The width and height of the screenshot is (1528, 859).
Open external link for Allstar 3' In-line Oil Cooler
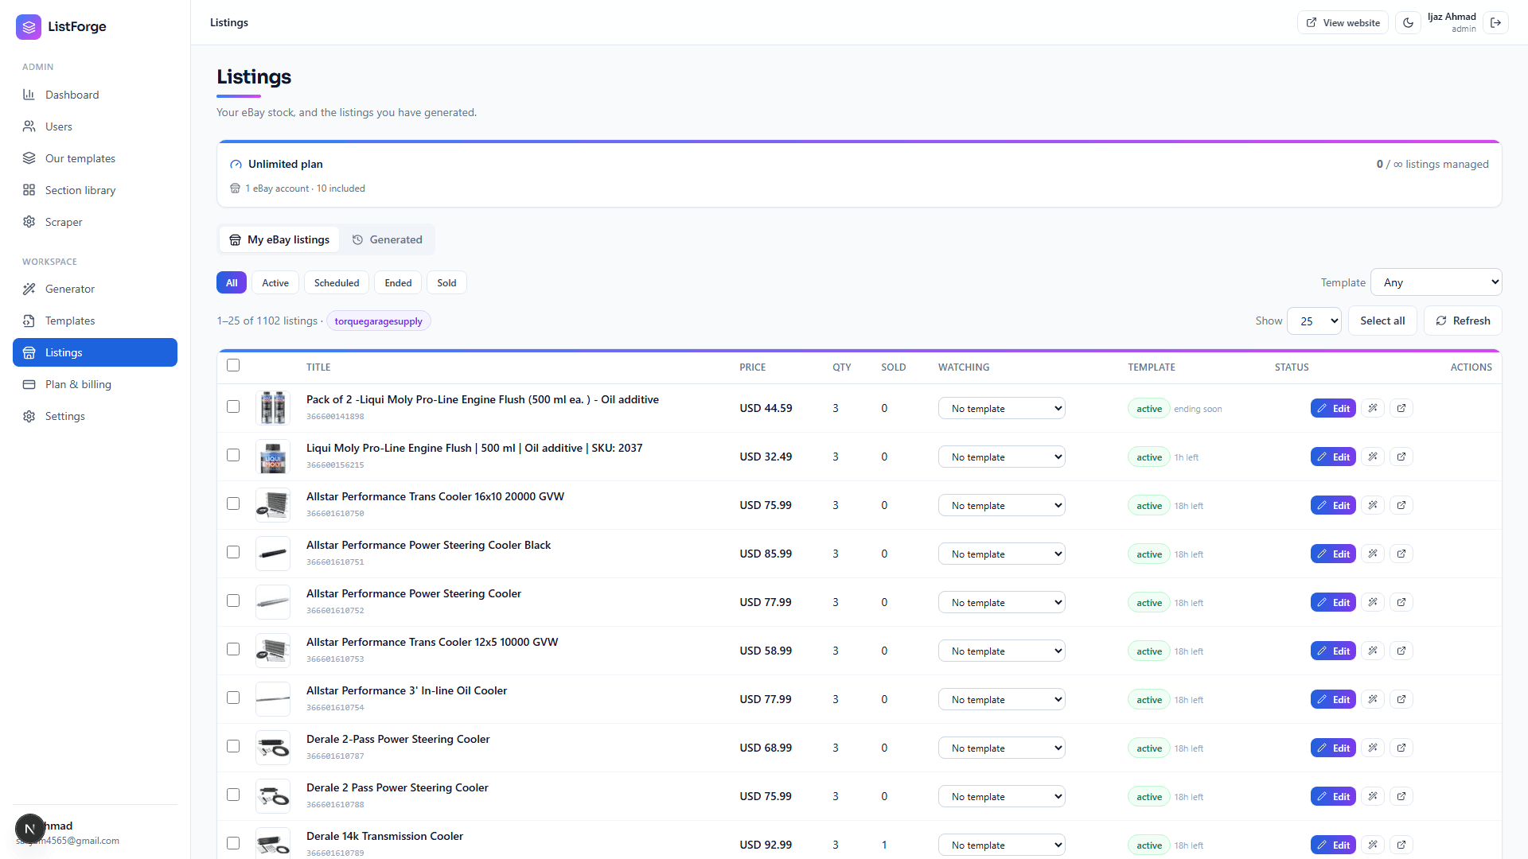tap(1401, 699)
